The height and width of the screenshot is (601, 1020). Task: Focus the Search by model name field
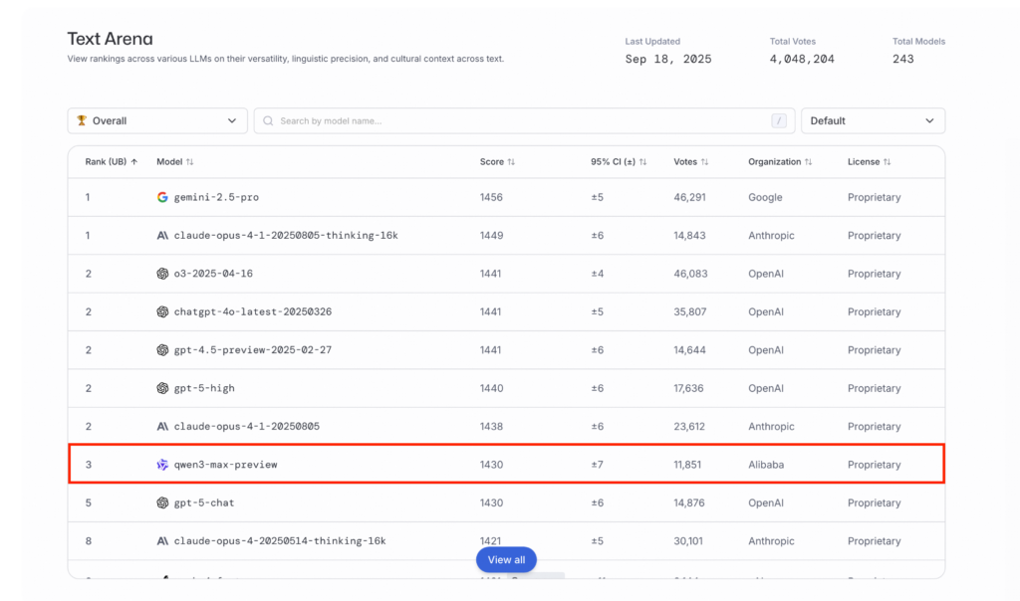(518, 121)
